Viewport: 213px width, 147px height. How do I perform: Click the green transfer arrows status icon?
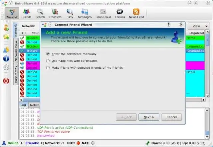[148, 143]
